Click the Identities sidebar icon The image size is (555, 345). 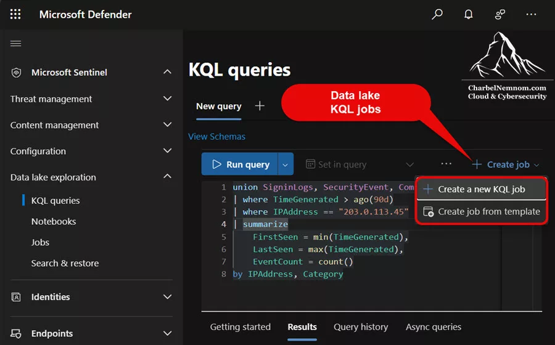(x=16, y=297)
